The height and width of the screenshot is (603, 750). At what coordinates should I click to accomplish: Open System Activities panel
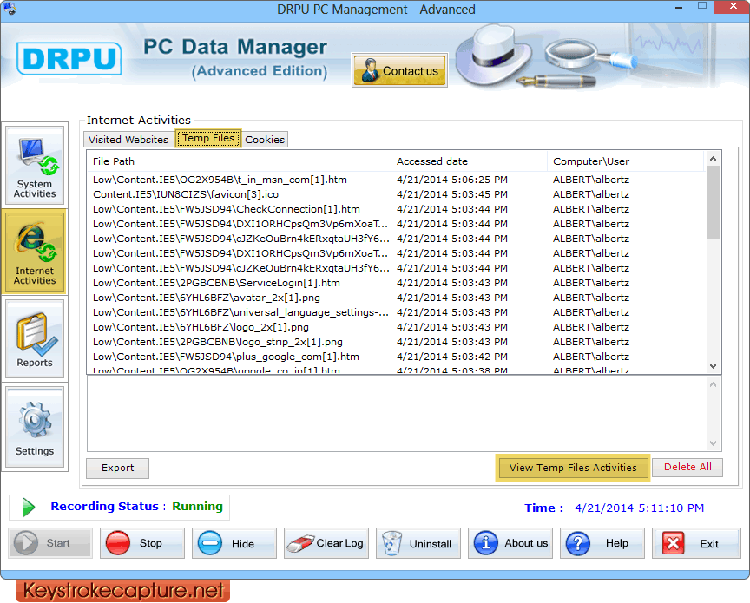[35, 165]
